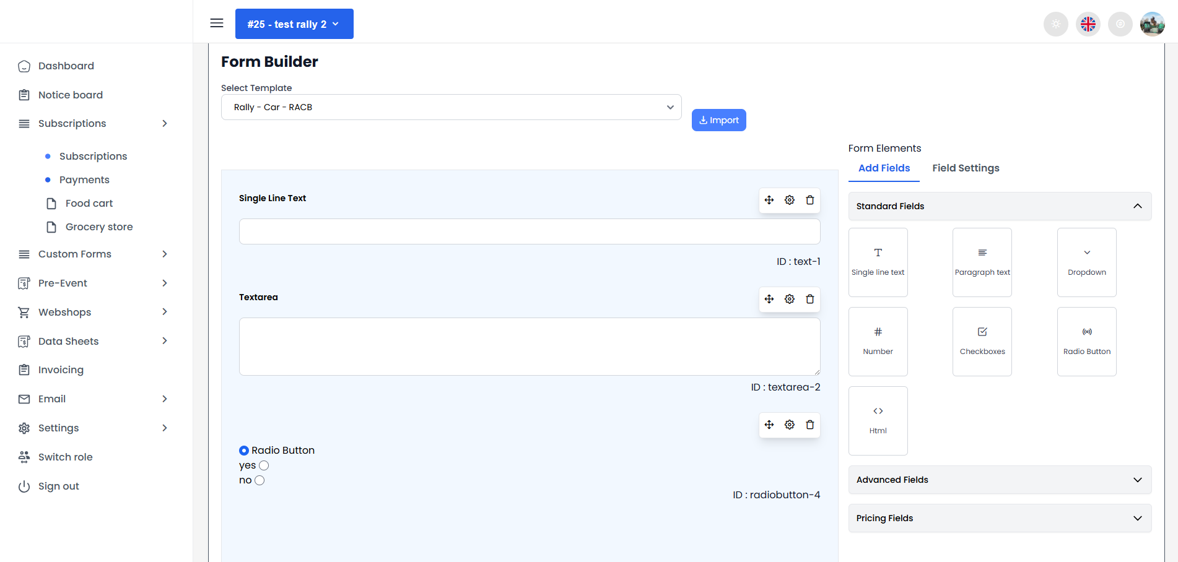
Task: Toggle the light theme sun icon
Action: tap(1055, 24)
